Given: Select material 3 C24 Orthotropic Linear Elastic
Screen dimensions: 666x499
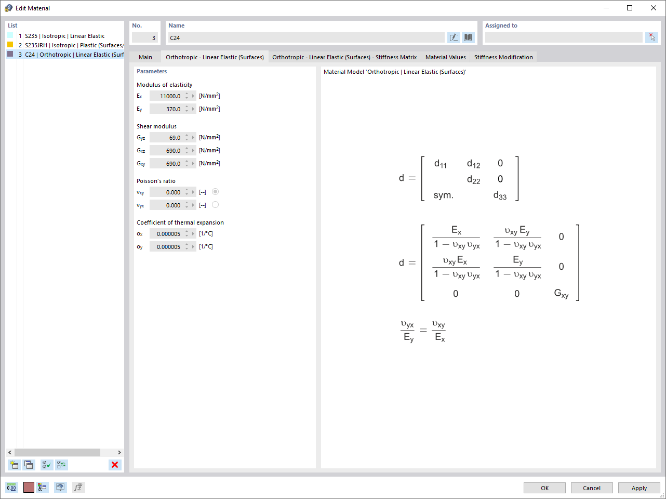Looking at the screenshot, I should pyautogui.click(x=65, y=55).
